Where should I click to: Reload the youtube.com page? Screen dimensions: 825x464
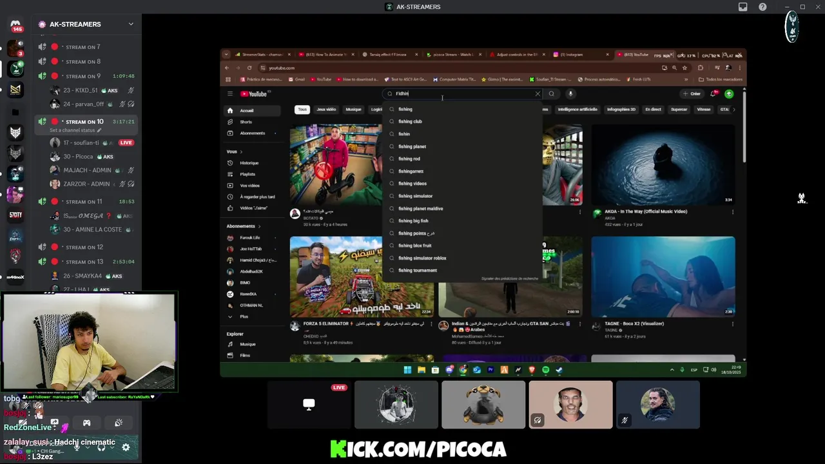point(249,68)
